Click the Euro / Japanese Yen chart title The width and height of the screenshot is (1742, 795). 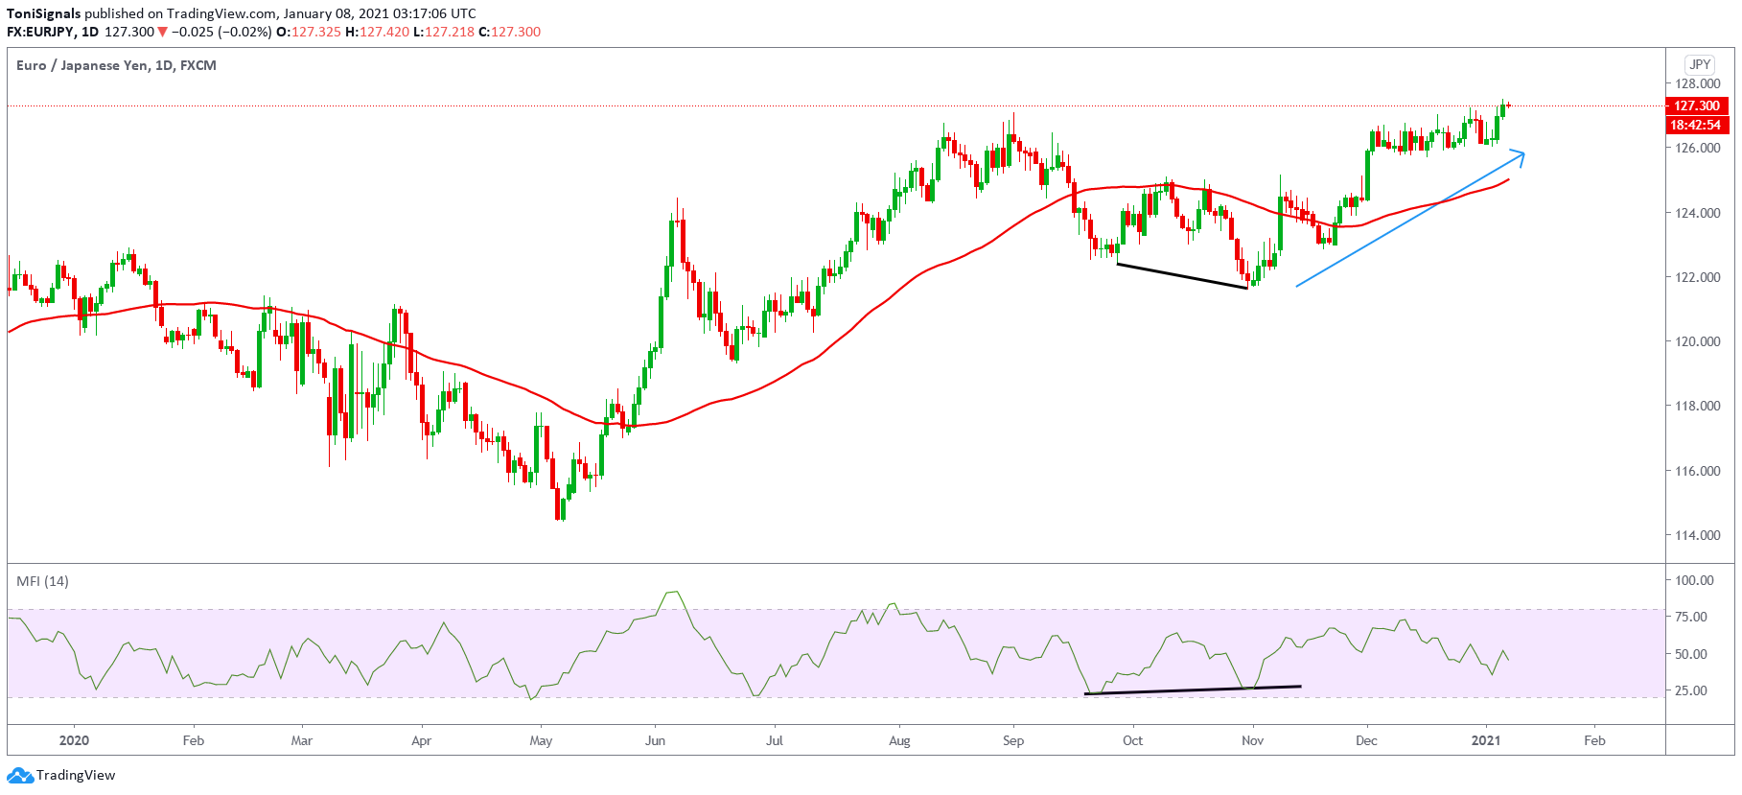(116, 65)
